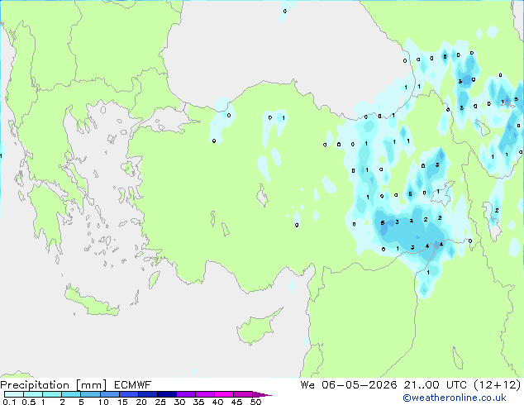Open the weatheronline.co.uk copyright link
Screen dimensions: 524x405
[x=455, y=398]
